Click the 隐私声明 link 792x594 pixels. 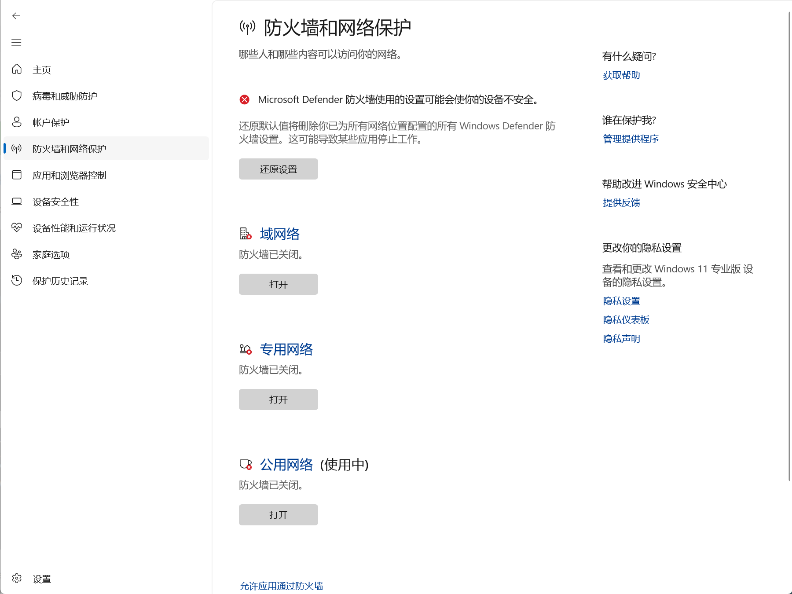click(x=621, y=339)
